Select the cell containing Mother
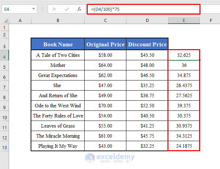This screenshot has height=169, width=220. 58,65
